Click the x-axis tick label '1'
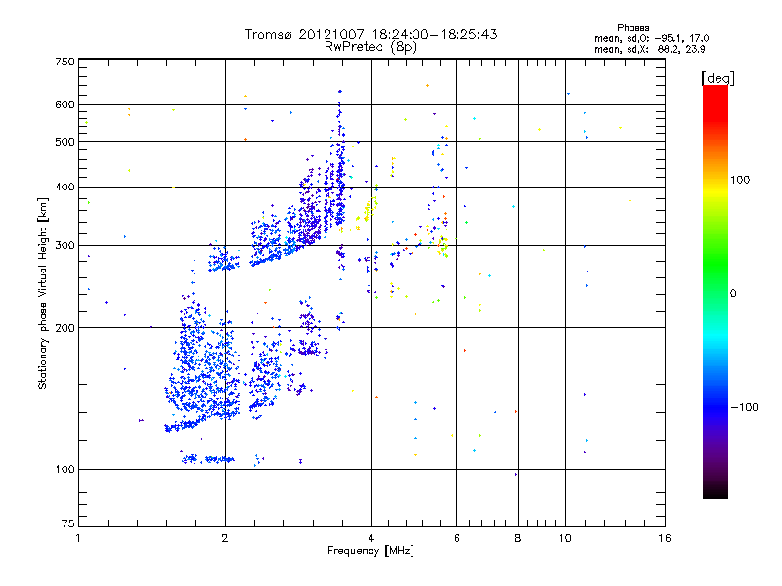The image size is (782, 586). 78,538
